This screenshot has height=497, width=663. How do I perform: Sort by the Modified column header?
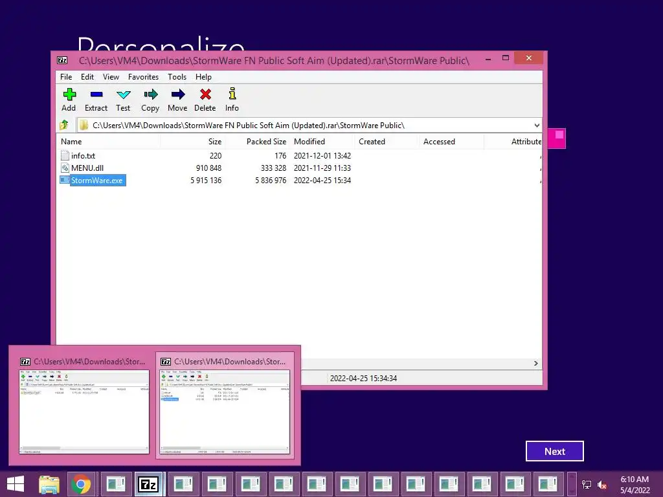(322, 142)
